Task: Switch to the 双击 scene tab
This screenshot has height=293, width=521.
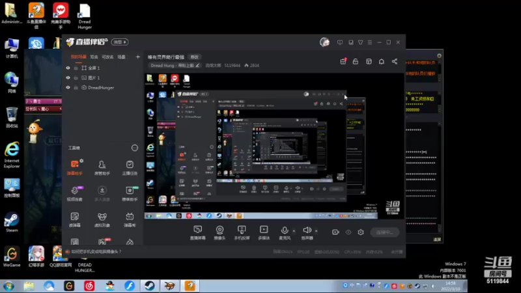Action: [94, 57]
